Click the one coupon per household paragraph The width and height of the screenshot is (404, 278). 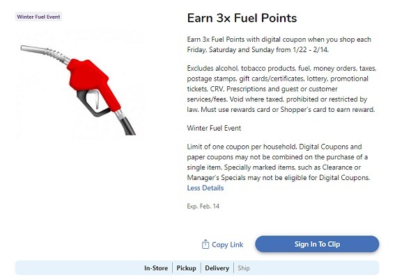[279, 162]
